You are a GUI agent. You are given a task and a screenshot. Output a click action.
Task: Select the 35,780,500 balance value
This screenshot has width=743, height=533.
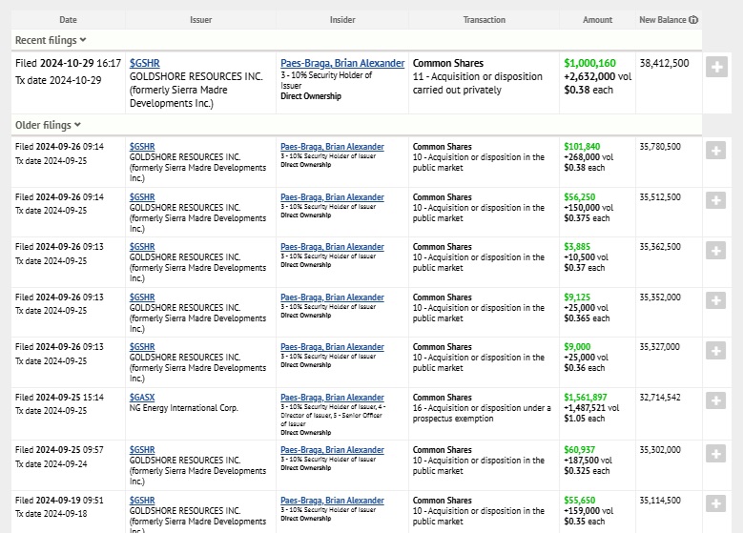(x=660, y=147)
